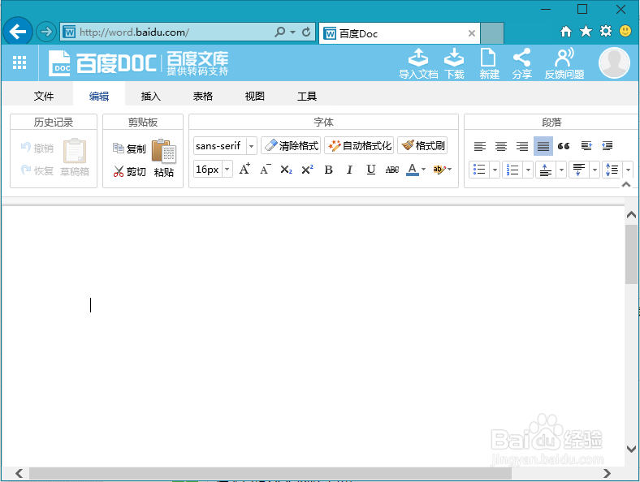Switch to the 插入 tab

[x=151, y=97]
